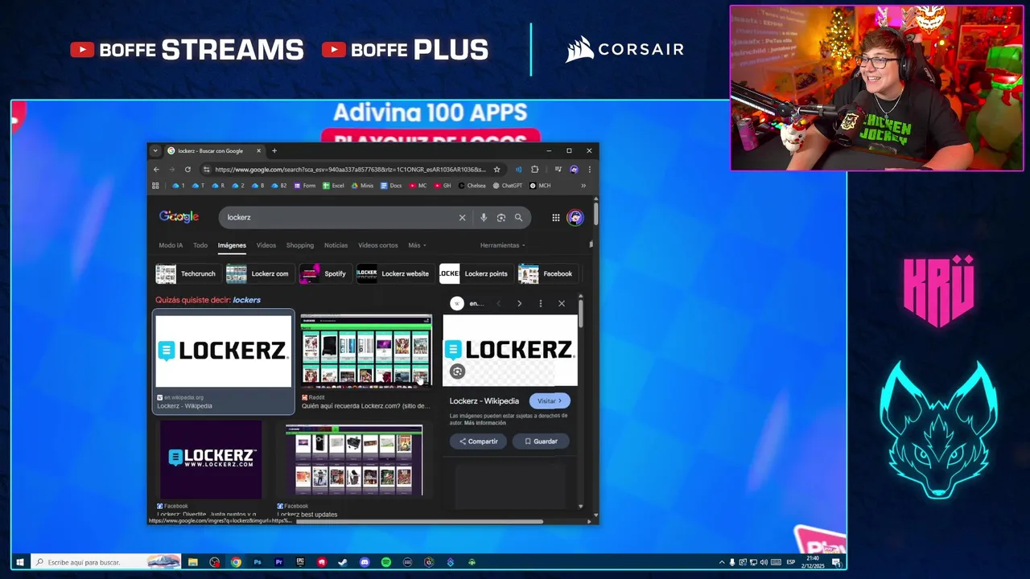
Task: Open a new browser tab
Action: [274, 150]
